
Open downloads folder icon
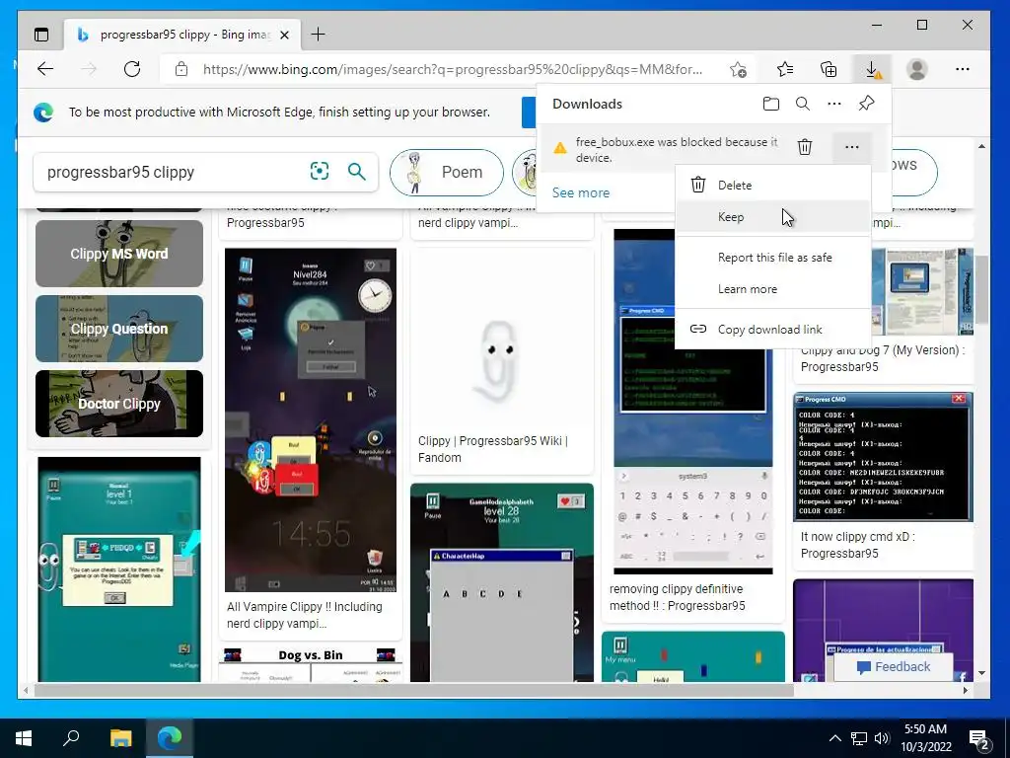tap(771, 104)
